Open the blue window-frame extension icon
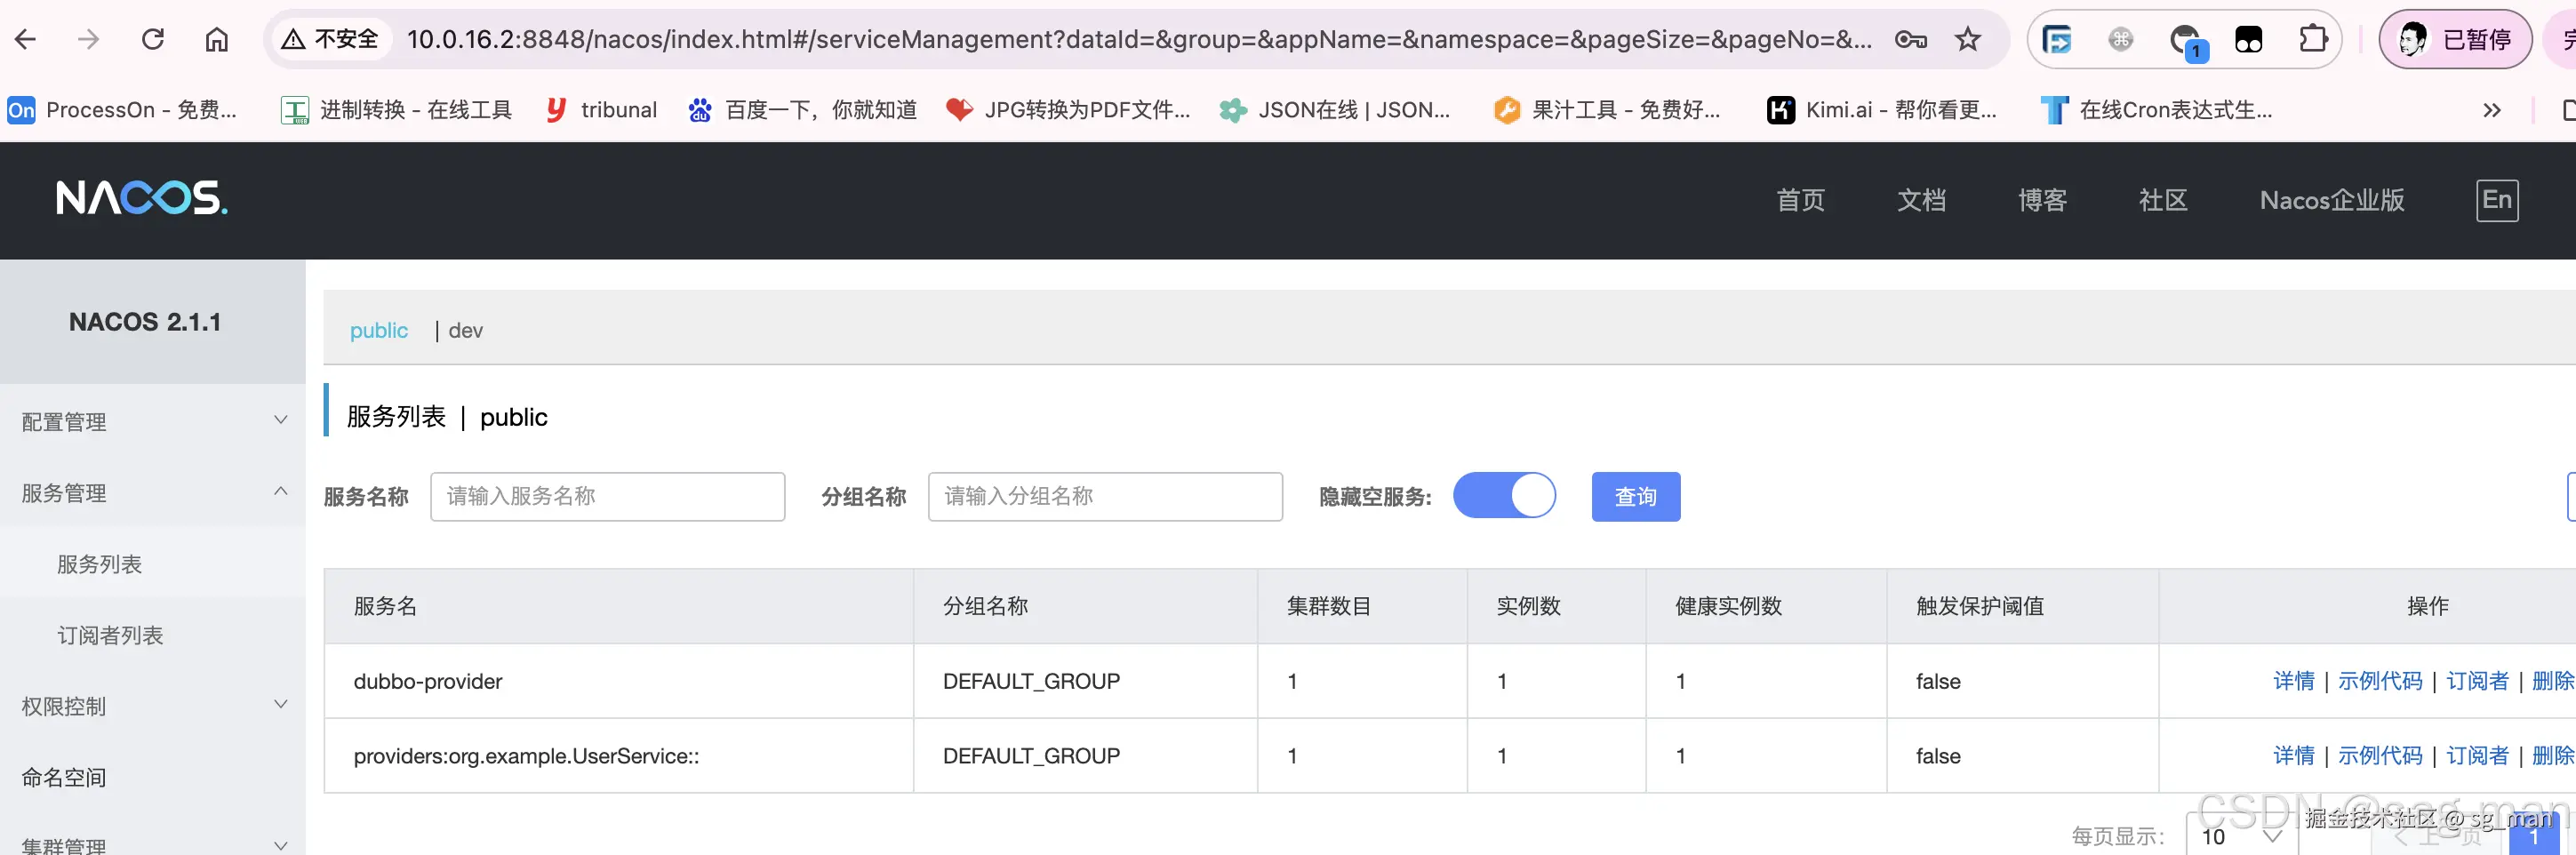Screen dimensions: 2576x855 2057,40
